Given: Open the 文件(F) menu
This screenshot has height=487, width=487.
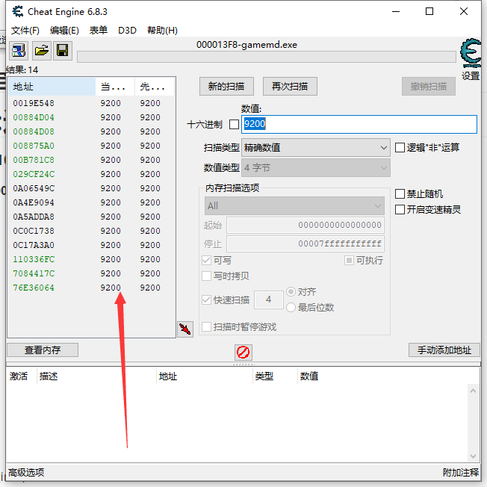Looking at the screenshot, I should [25, 31].
